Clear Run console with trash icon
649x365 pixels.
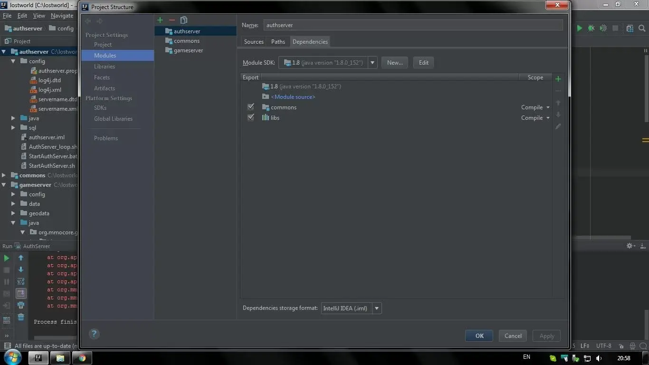pyautogui.click(x=21, y=317)
